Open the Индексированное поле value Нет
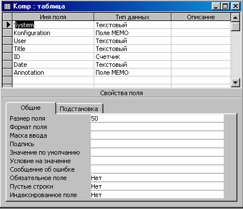 pyautogui.click(x=157, y=195)
